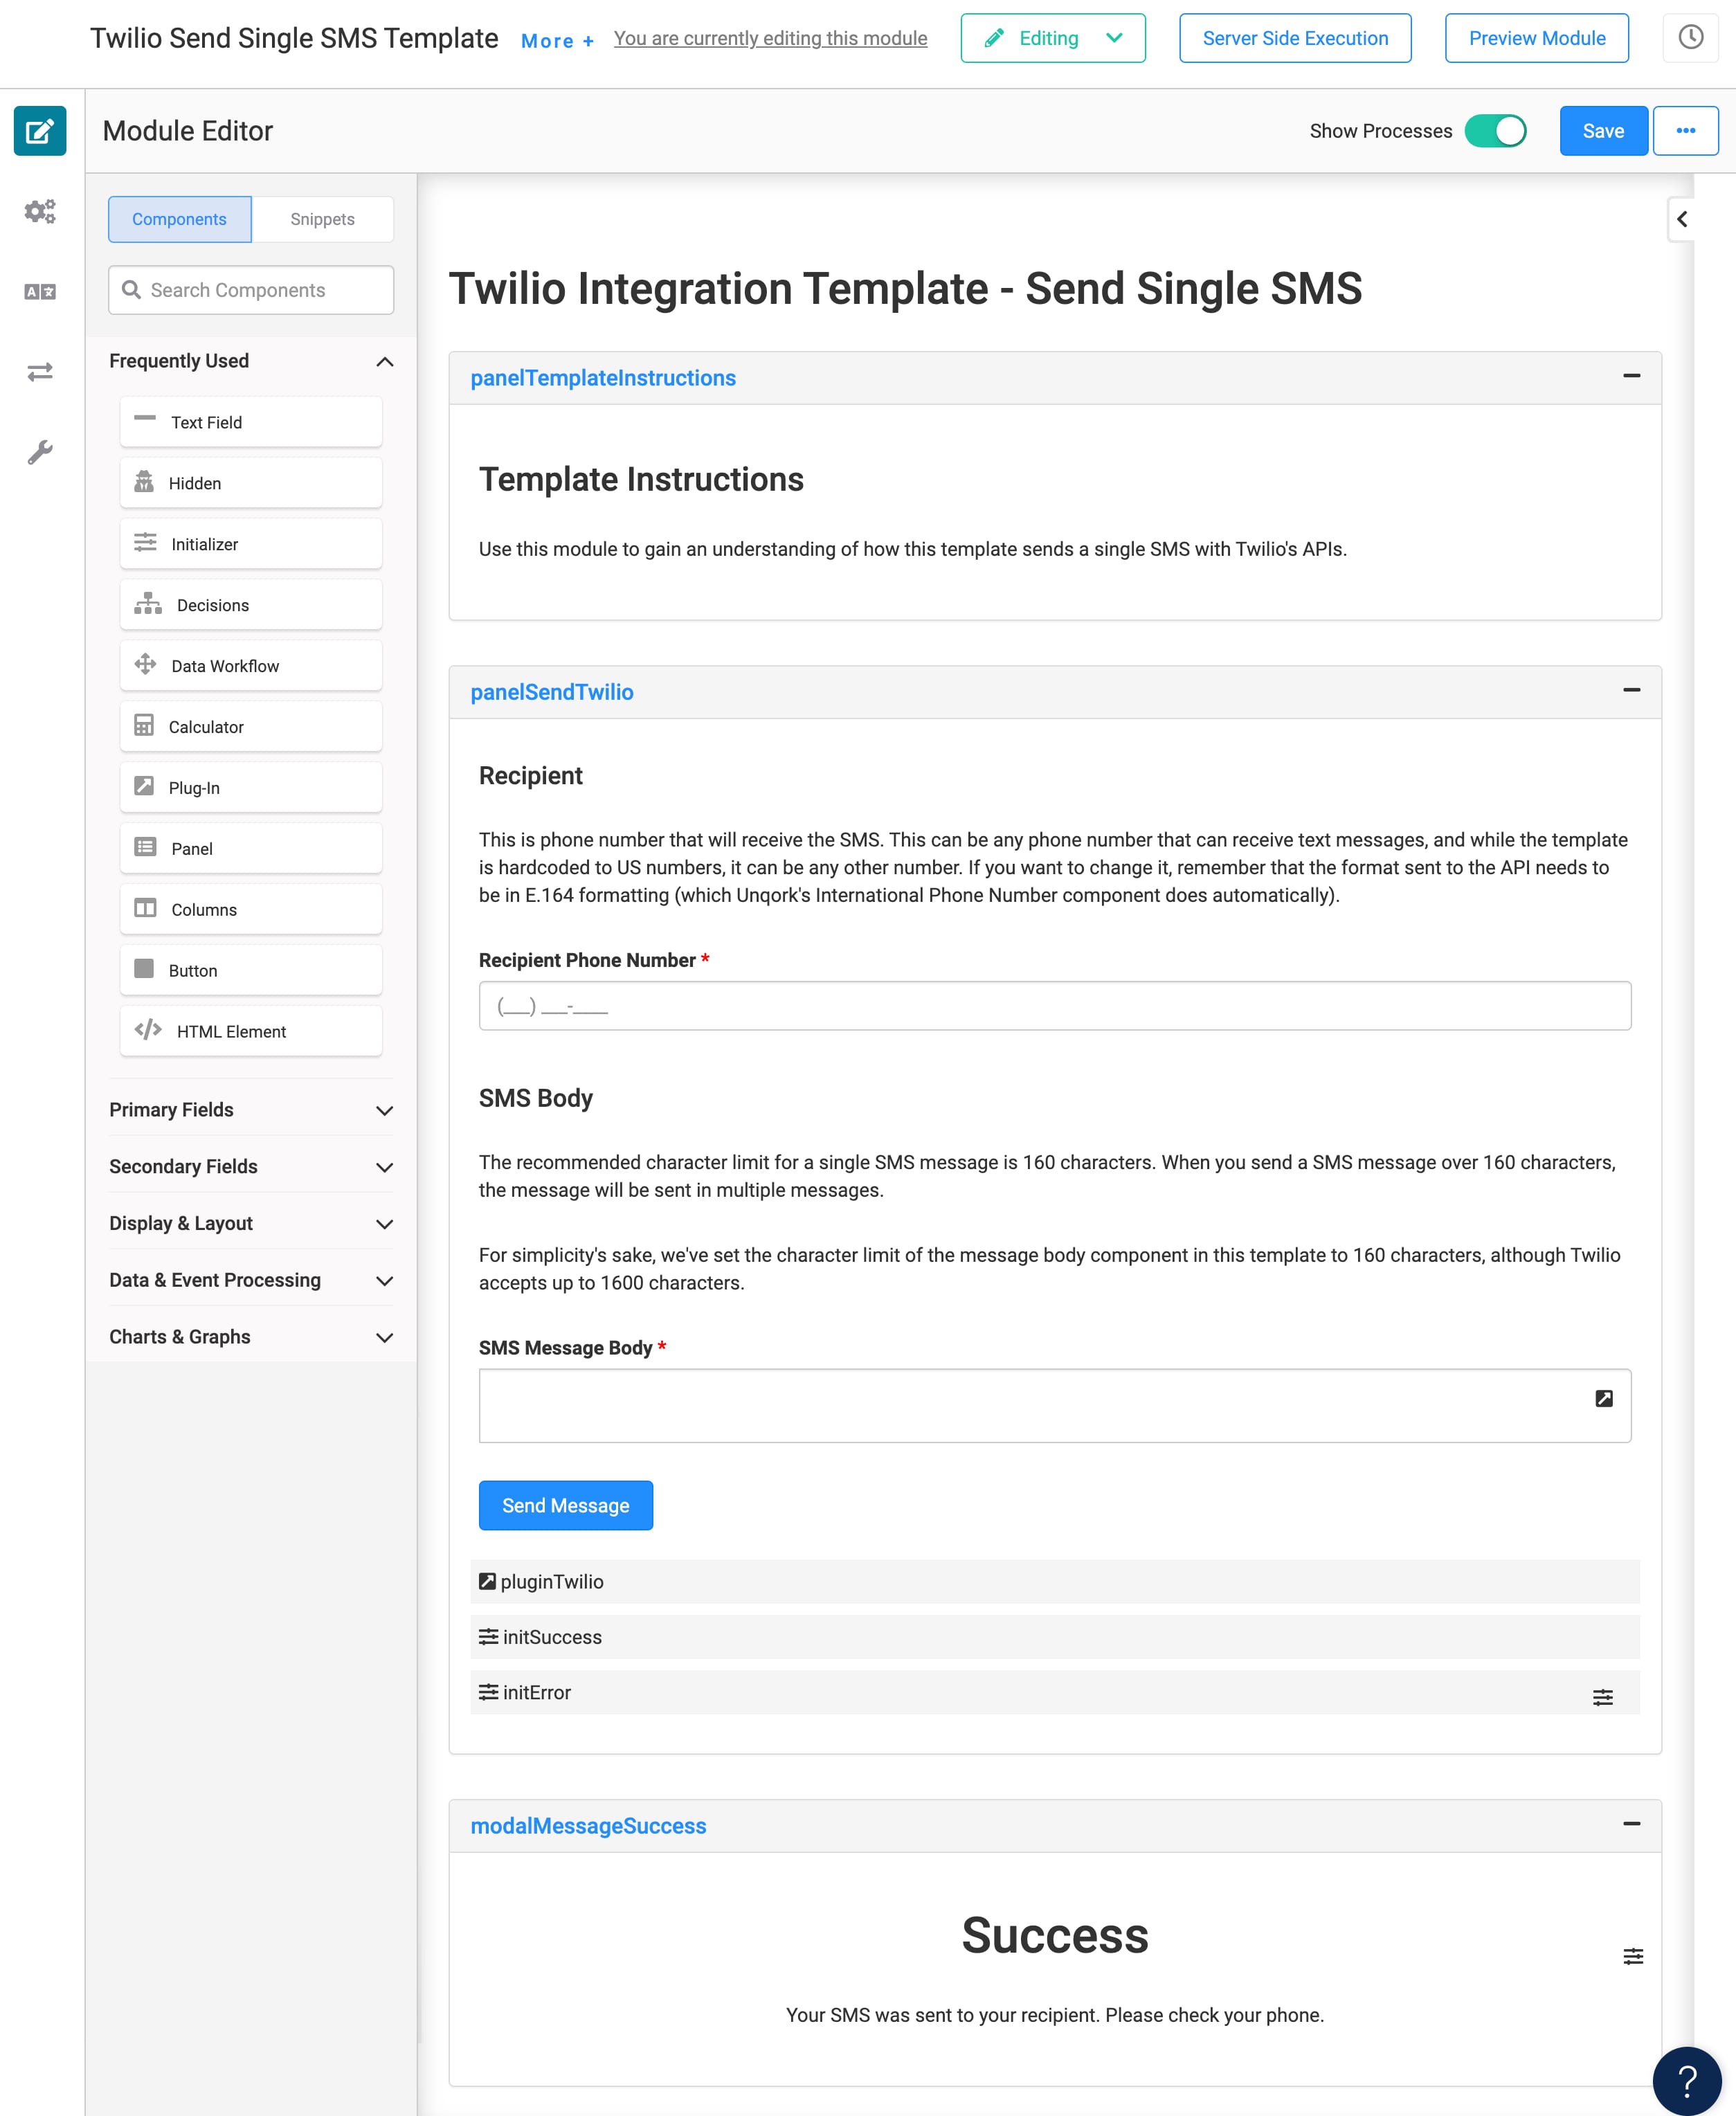The width and height of the screenshot is (1736, 2116).
Task: Open settings icon on the initError row
Action: (x=1603, y=1697)
